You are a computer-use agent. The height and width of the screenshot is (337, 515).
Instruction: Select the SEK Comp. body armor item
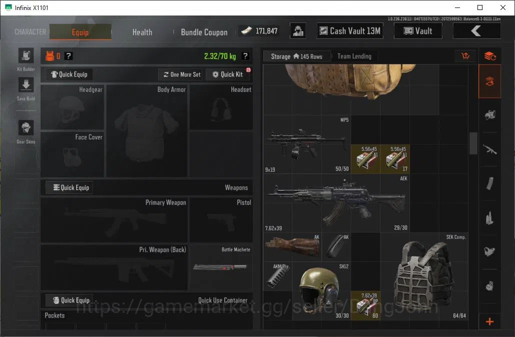pyautogui.click(x=424, y=276)
